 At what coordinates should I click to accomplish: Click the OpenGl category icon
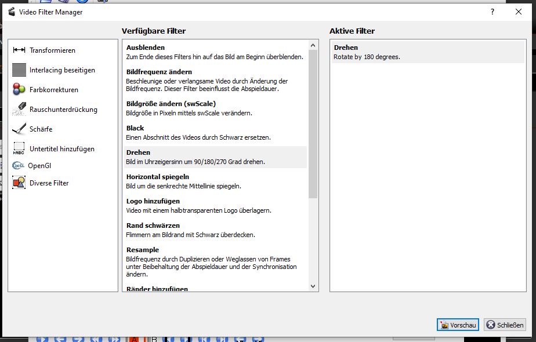coord(19,166)
